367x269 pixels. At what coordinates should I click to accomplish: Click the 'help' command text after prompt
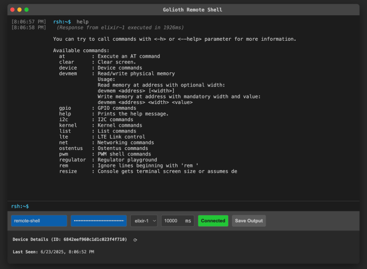83,22
